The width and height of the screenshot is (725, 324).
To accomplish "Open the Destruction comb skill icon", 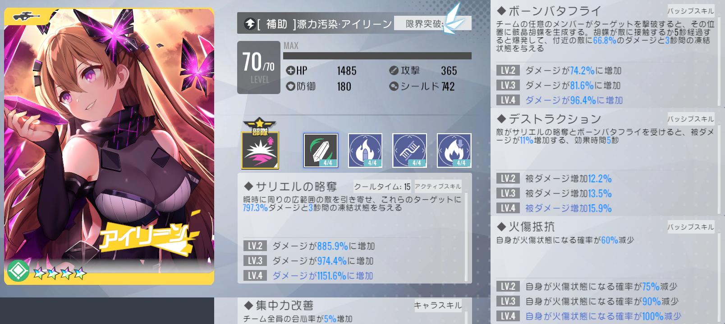I will pyautogui.click(x=410, y=150).
